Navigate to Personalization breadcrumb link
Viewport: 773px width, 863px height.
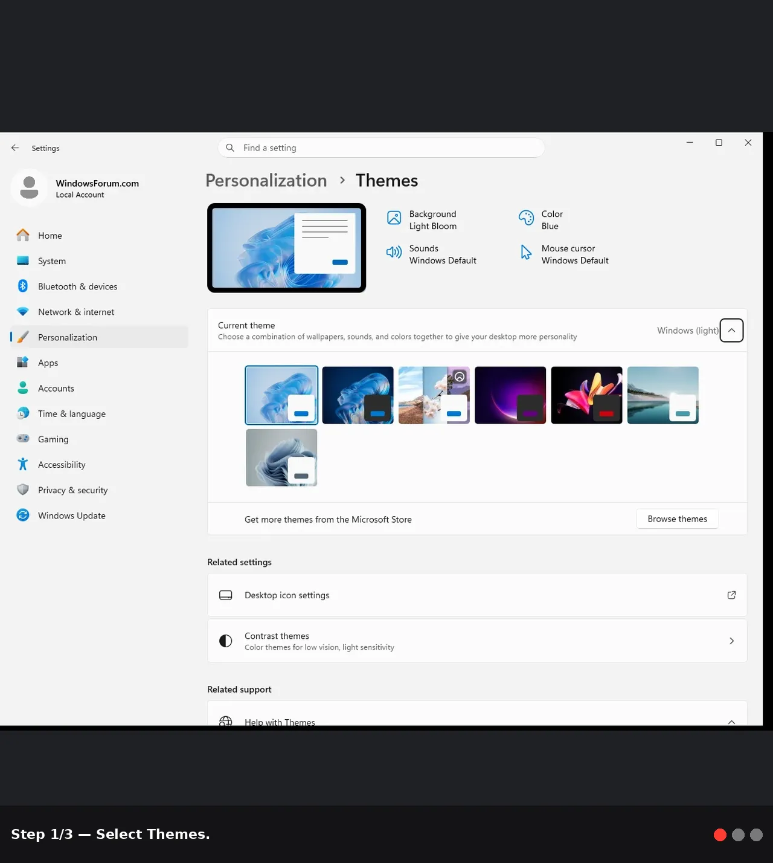(x=266, y=181)
